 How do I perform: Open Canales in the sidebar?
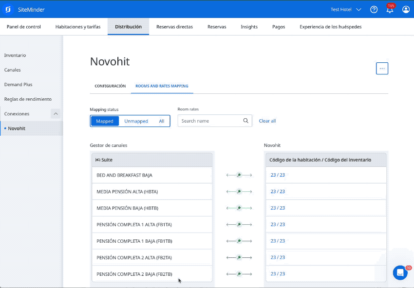point(12,70)
